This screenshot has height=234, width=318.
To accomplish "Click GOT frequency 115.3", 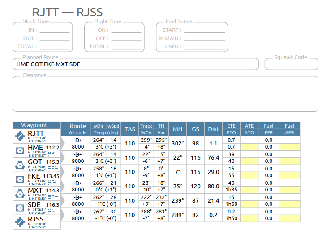I will click(x=52, y=162).
